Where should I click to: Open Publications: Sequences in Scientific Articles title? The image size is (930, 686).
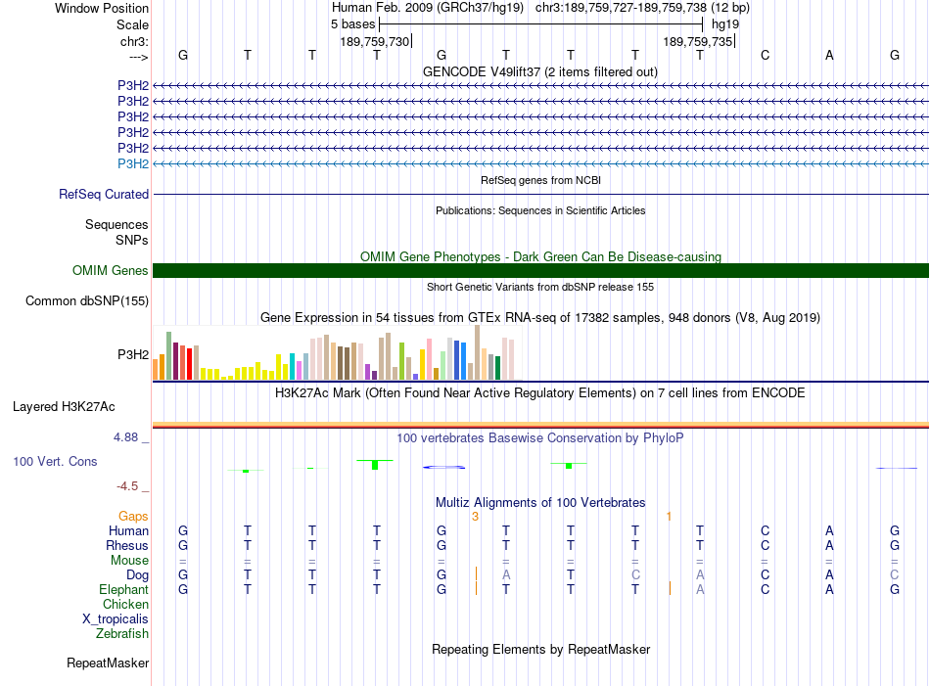(540, 210)
